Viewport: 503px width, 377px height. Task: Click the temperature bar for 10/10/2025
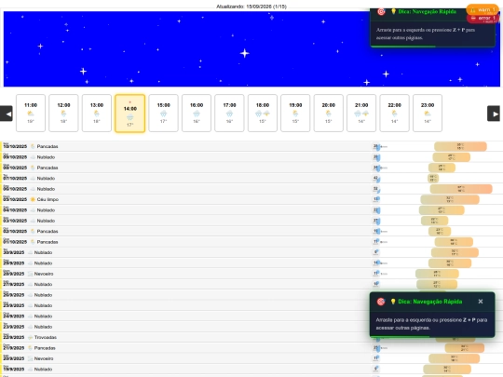[x=460, y=146]
